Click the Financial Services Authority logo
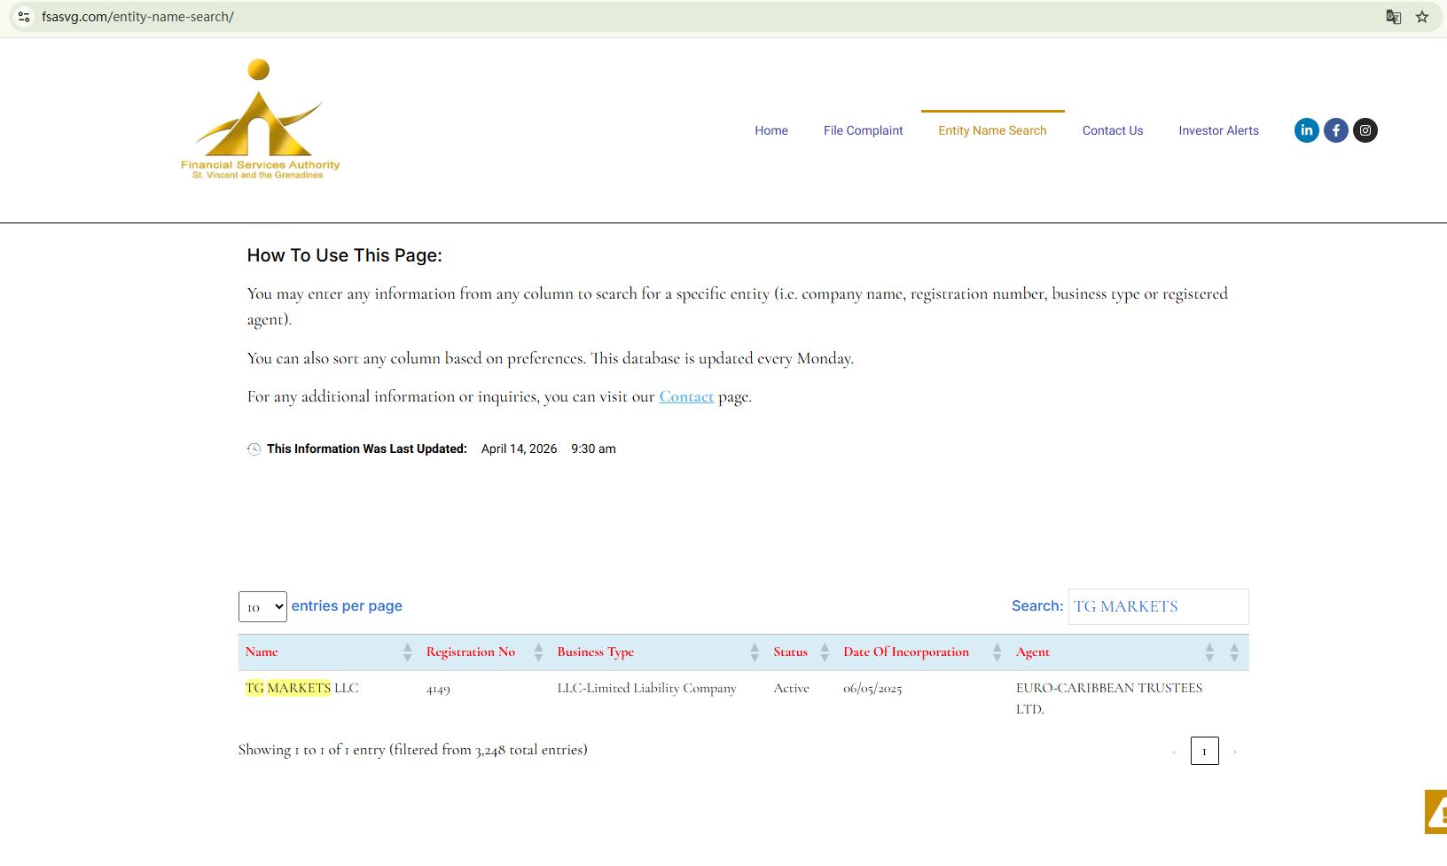This screenshot has height=866, width=1447. click(x=260, y=121)
